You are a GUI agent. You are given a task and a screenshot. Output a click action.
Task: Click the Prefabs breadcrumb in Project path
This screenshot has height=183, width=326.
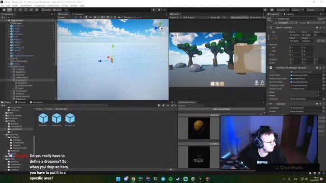point(49,109)
